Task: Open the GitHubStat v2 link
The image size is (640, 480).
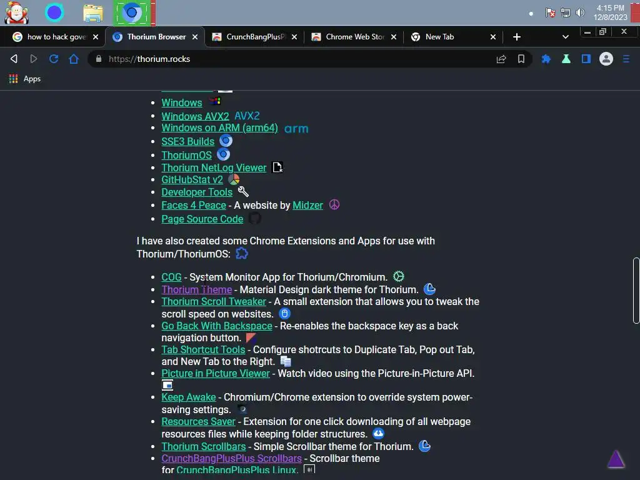Action: [192, 179]
